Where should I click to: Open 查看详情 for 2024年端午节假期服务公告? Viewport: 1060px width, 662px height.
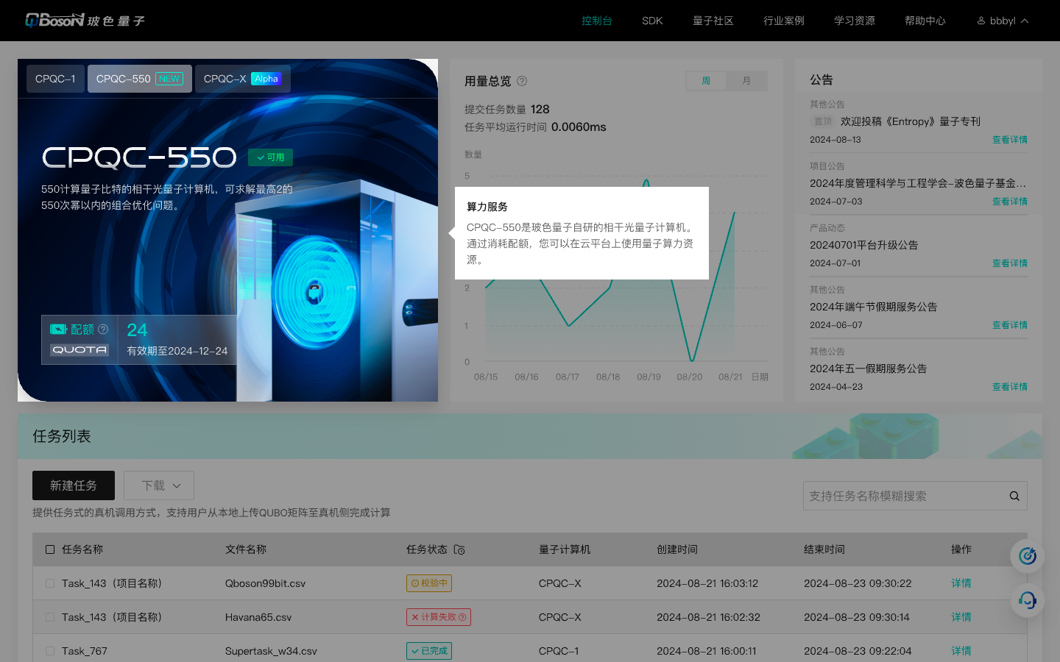point(1010,325)
